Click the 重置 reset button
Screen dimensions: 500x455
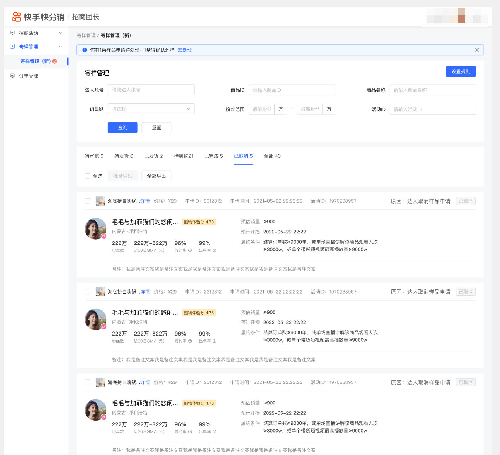157,128
